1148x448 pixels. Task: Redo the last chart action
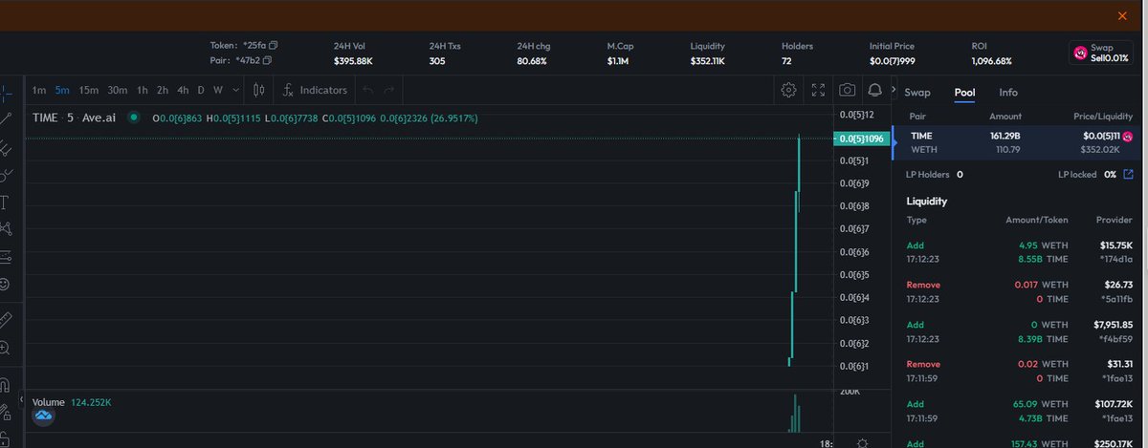(388, 90)
